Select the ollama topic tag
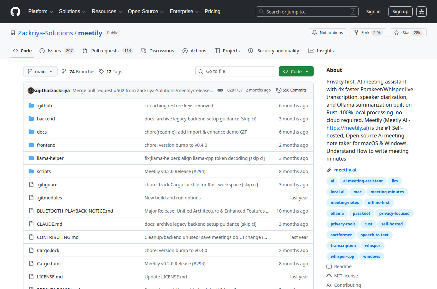This screenshot has width=437, height=289. click(337, 213)
